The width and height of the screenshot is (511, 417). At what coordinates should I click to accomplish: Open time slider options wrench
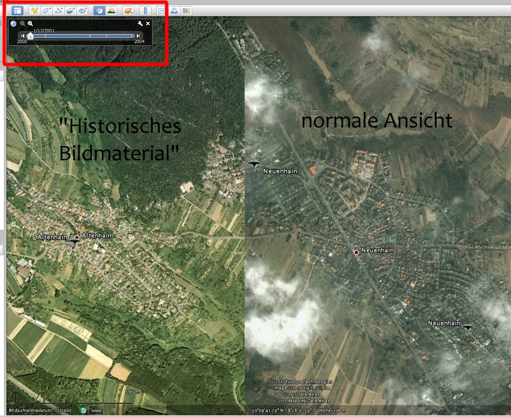[x=140, y=24]
